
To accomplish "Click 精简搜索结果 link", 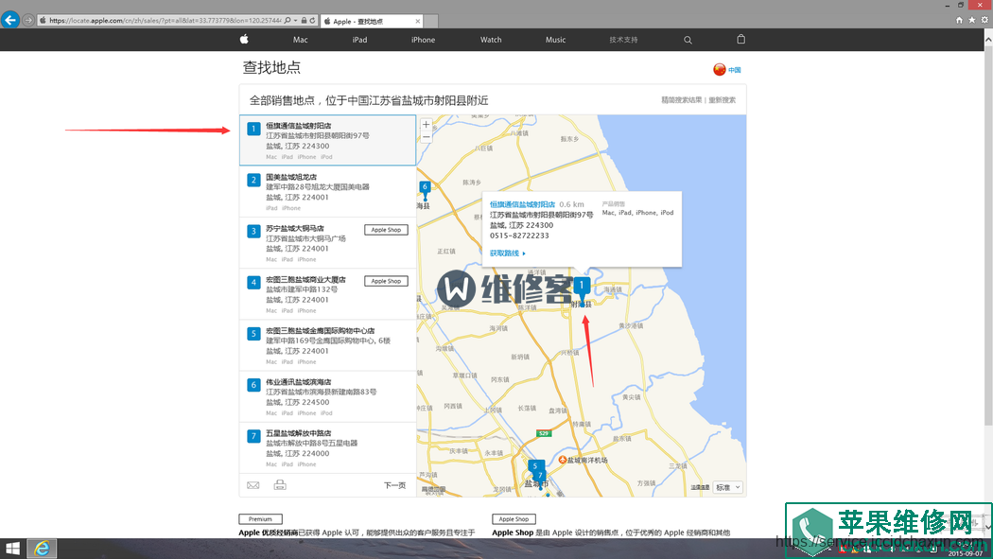I will [x=682, y=100].
